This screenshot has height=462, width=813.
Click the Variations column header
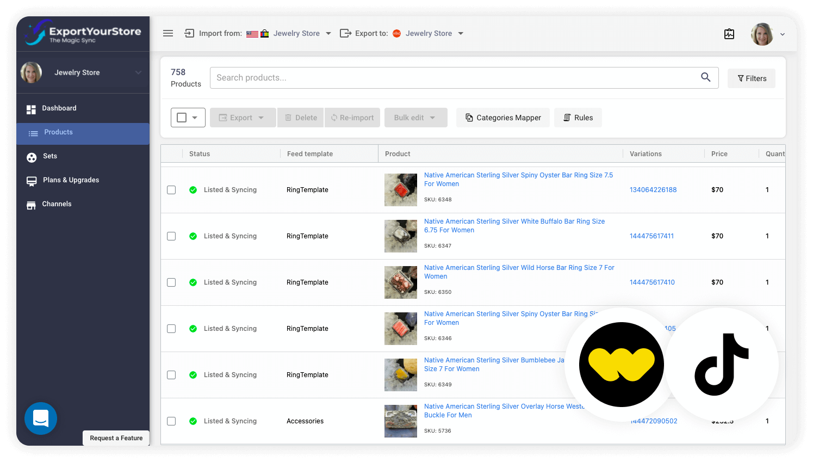646,154
